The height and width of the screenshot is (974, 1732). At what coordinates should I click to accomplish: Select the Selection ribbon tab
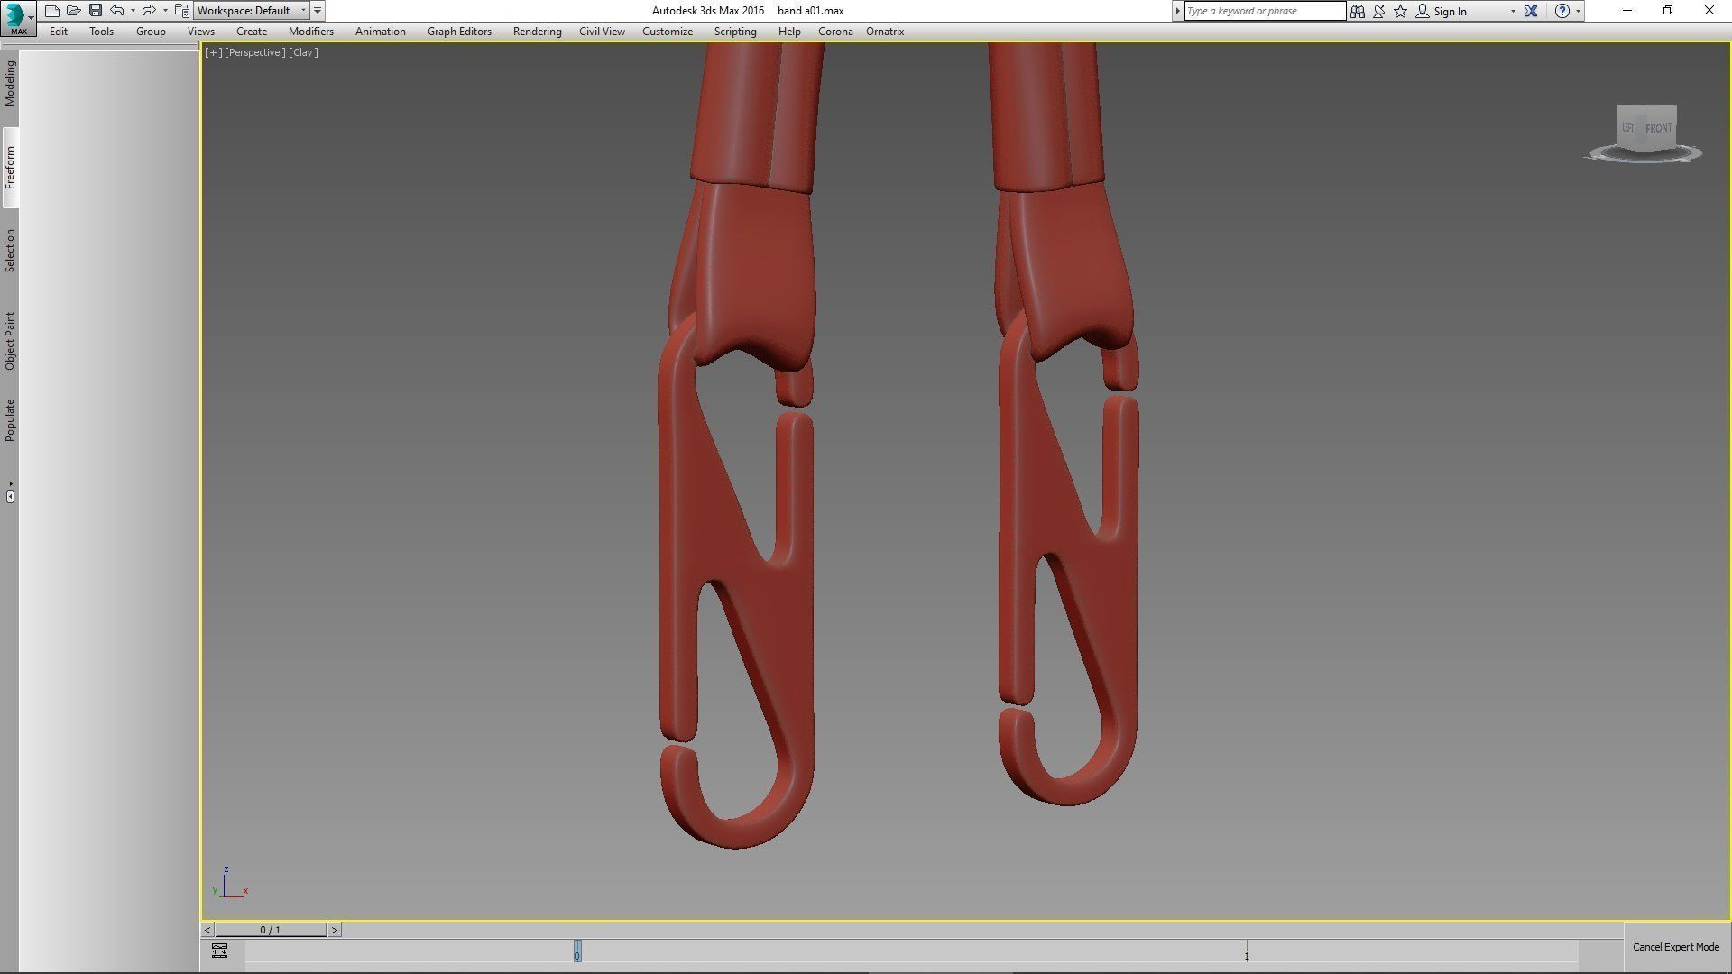[x=10, y=250]
